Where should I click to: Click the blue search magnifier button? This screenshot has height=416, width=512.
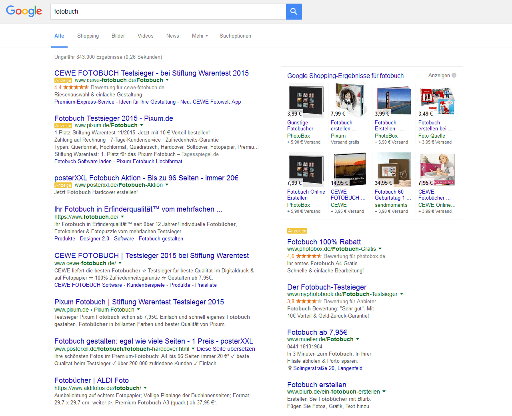point(294,12)
